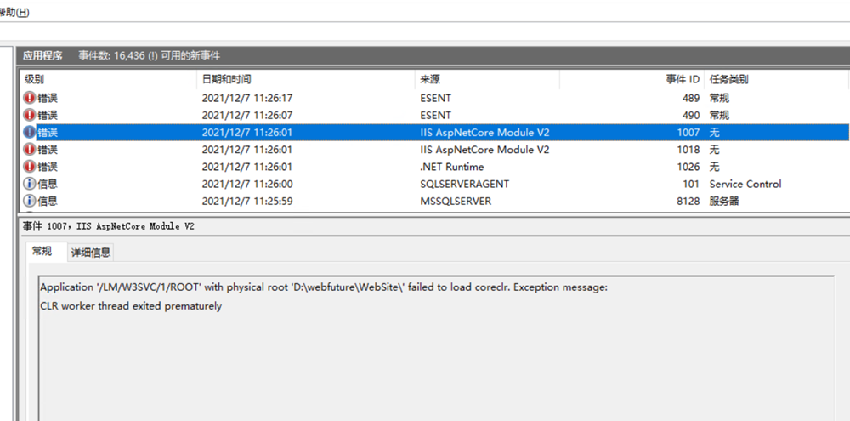The width and height of the screenshot is (850, 421).
Task: Click the 应用程序 panel title
Action: click(x=42, y=55)
